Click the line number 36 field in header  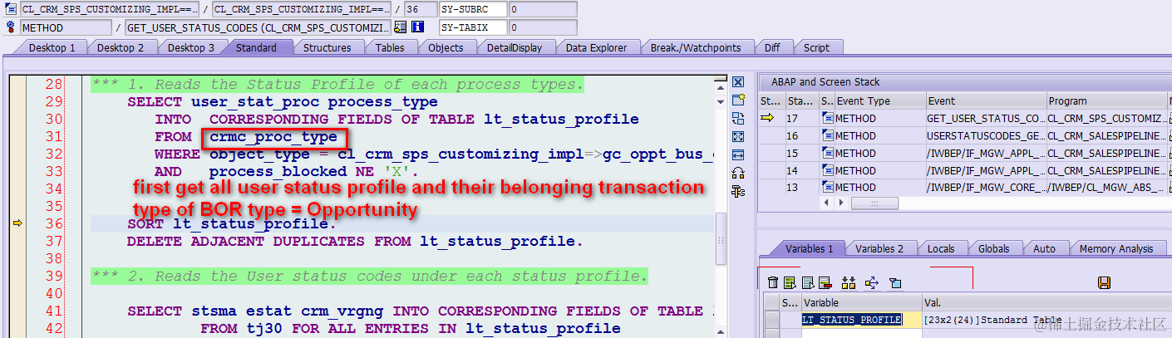(x=421, y=9)
